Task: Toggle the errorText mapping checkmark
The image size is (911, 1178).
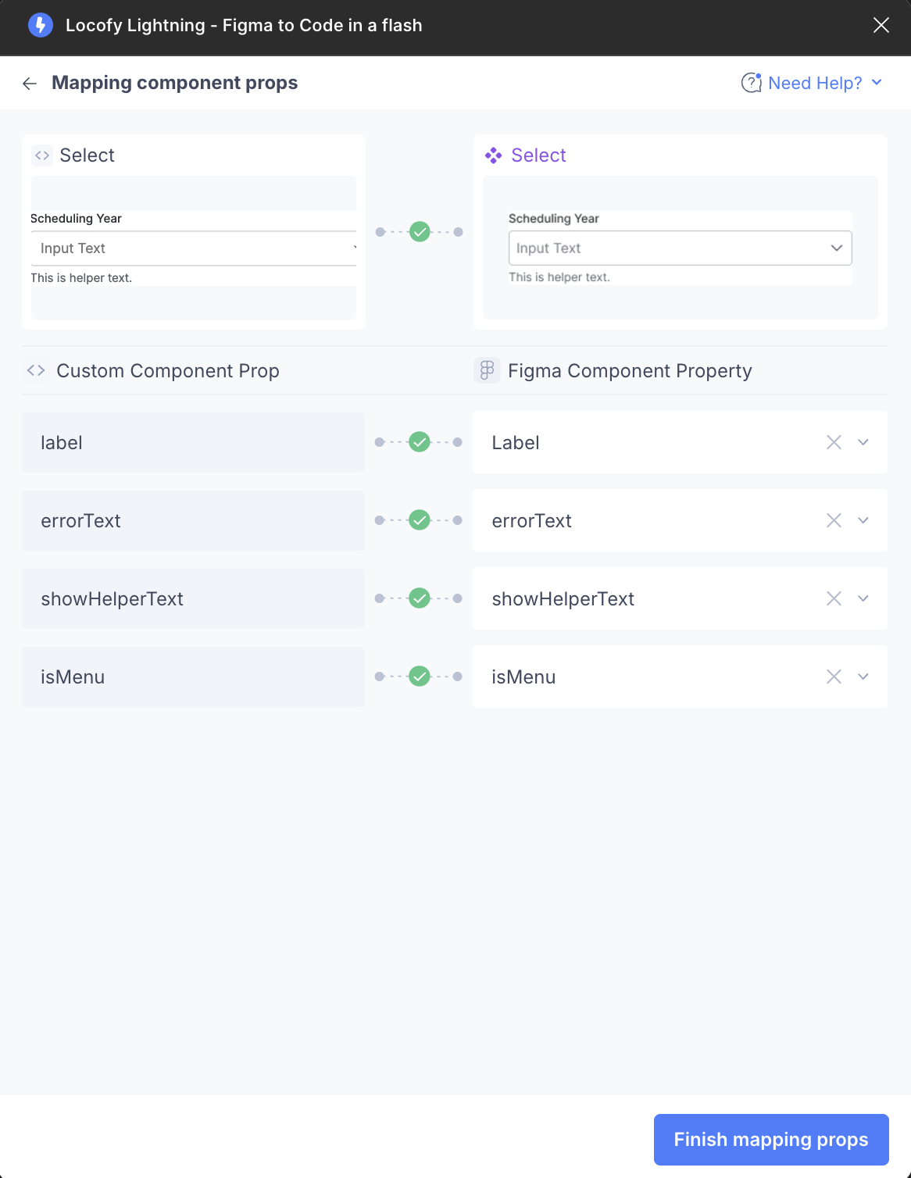Action: click(x=419, y=519)
